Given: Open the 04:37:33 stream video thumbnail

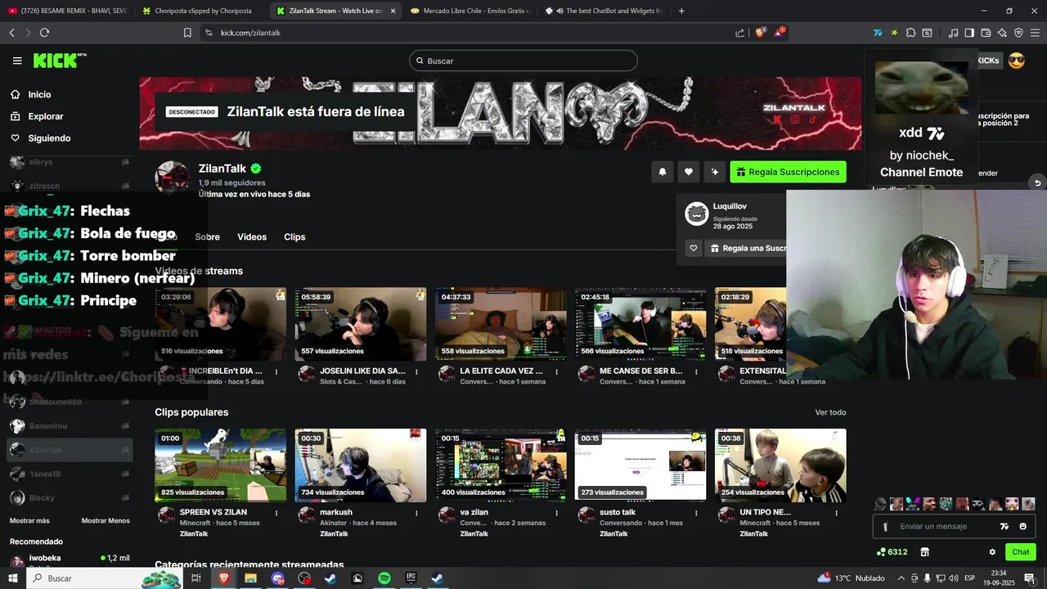Looking at the screenshot, I should coord(501,324).
